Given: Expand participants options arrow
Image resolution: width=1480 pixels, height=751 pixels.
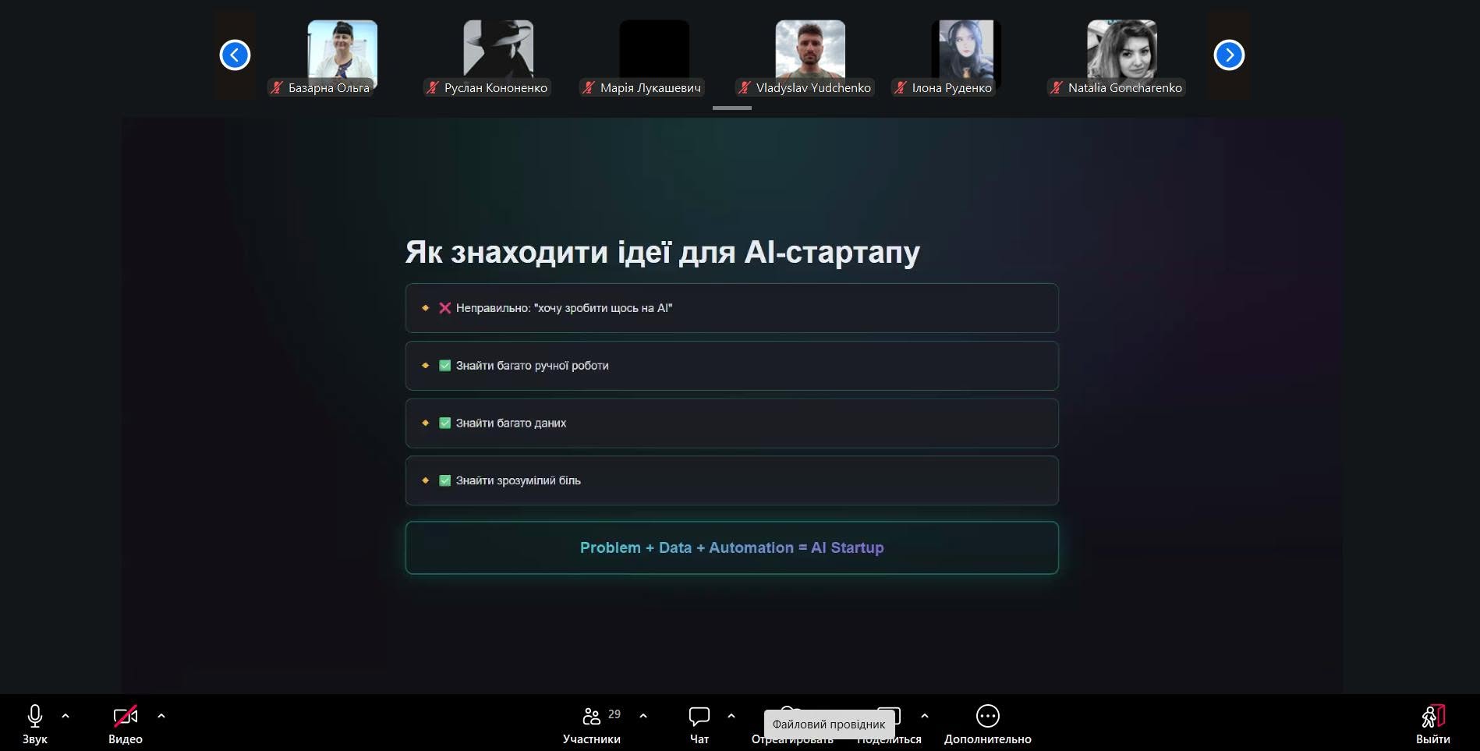Looking at the screenshot, I should pos(643,715).
